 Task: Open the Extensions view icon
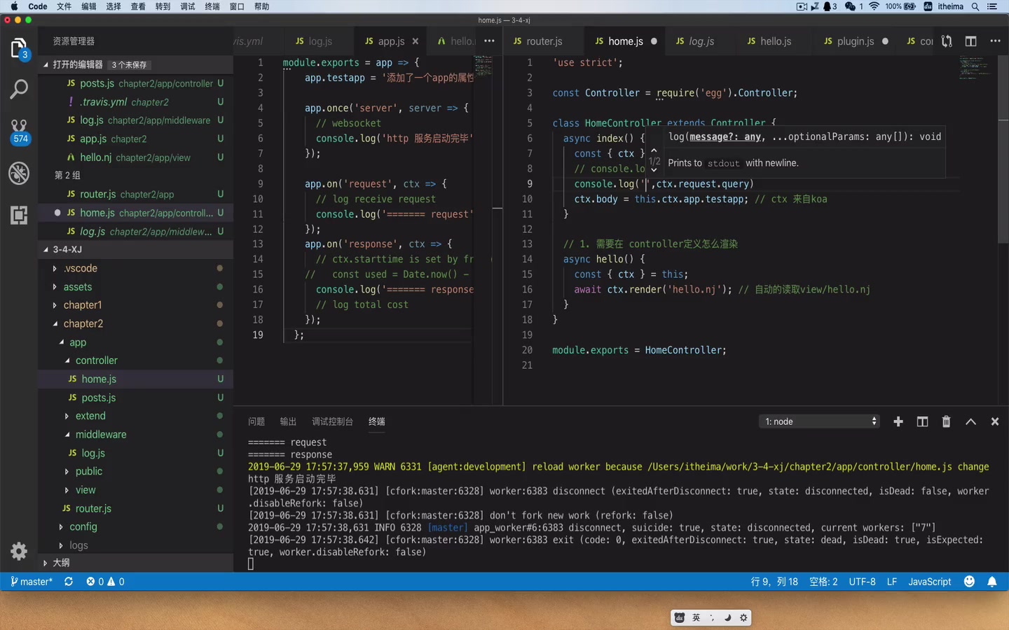pos(19,215)
